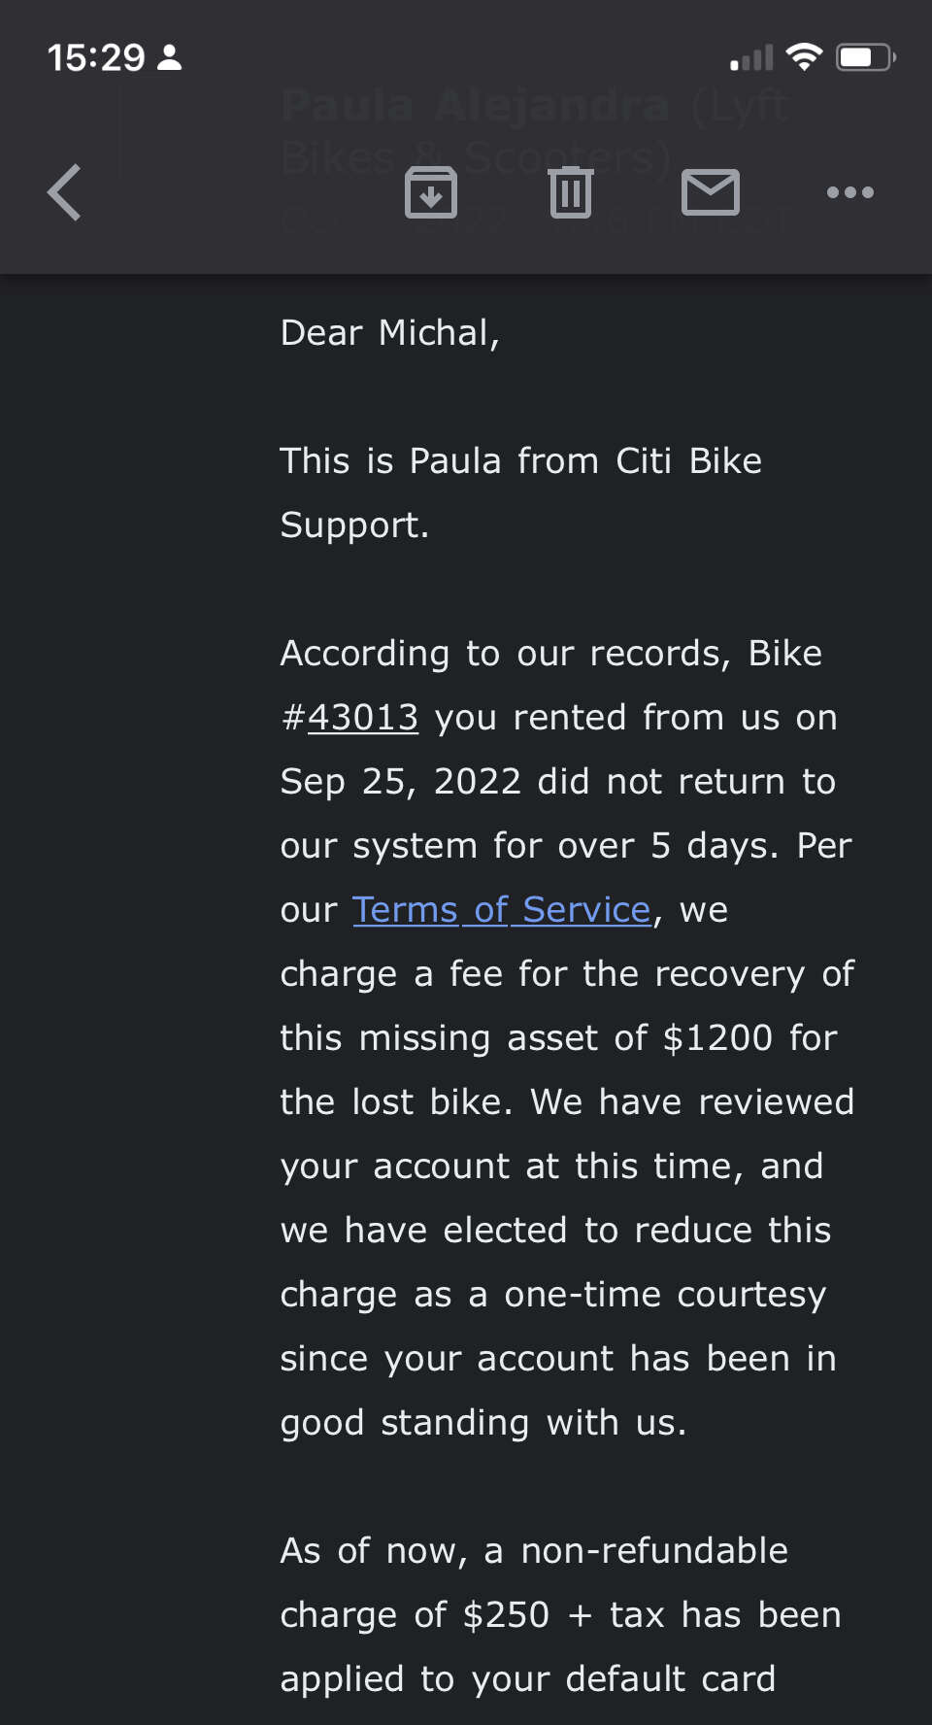Image resolution: width=932 pixels, height=1725 pixels.
Task: Tap the Wi-Fi status icon
Action: coord(804,57)
